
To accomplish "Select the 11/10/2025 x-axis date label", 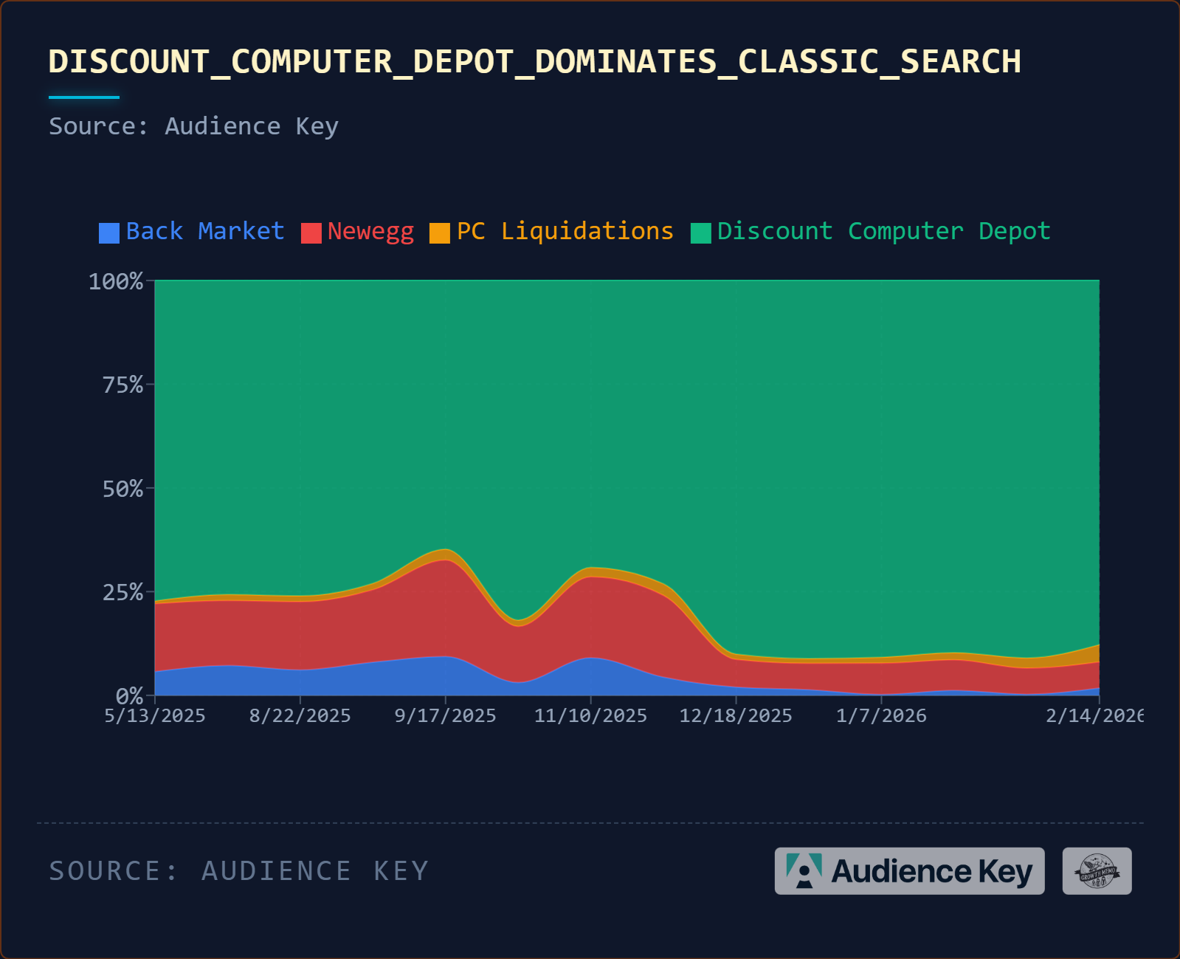I will click(x=590, y=715).
